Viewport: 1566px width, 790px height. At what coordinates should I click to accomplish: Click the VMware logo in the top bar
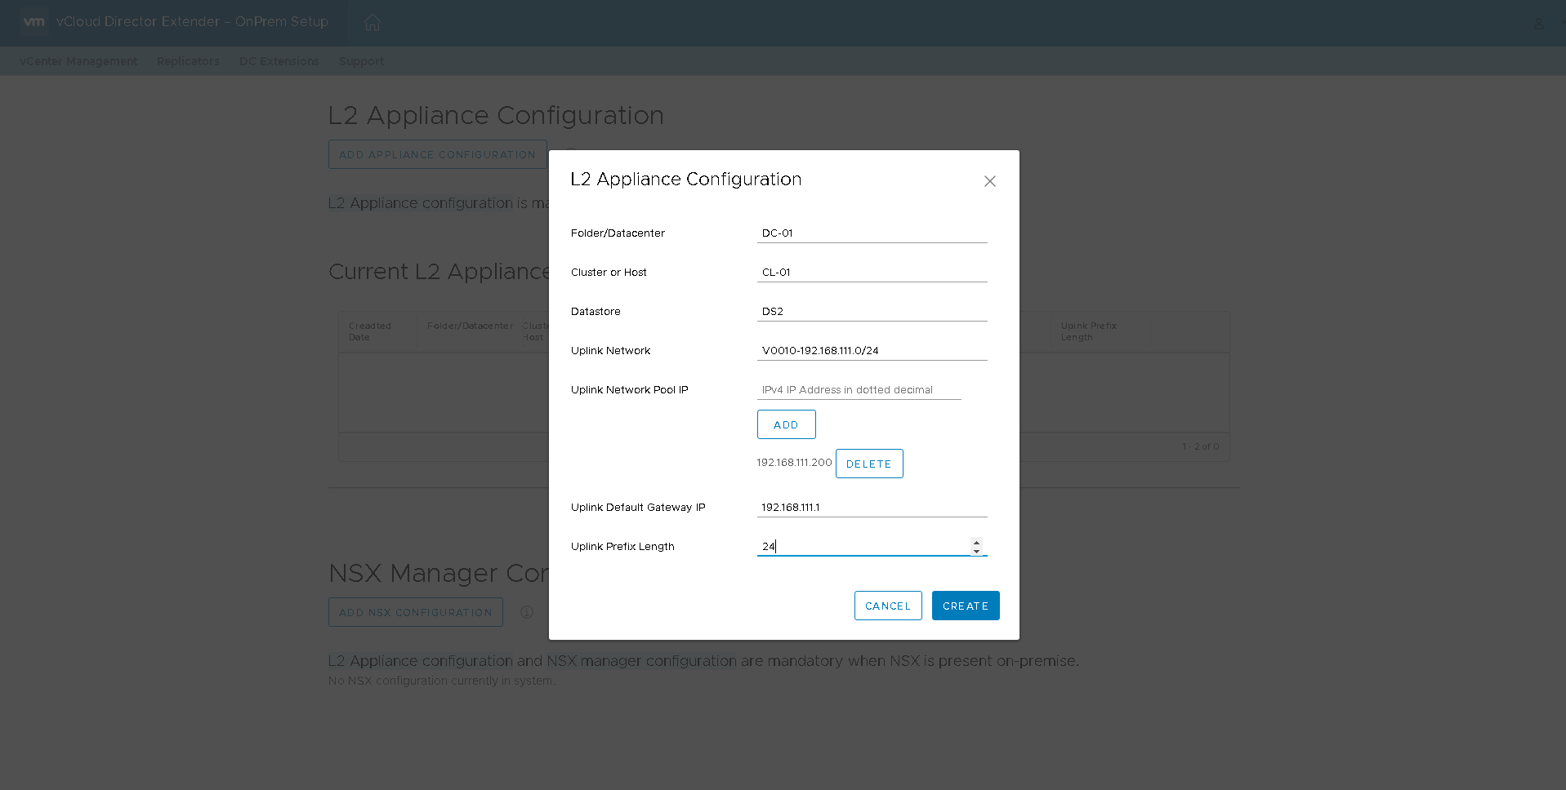tap(33, 22)
